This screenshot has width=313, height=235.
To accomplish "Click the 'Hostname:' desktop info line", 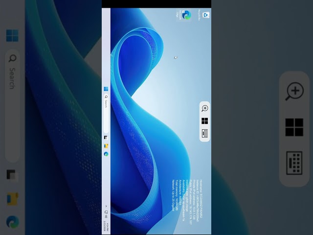I will (x=201, y=199).
